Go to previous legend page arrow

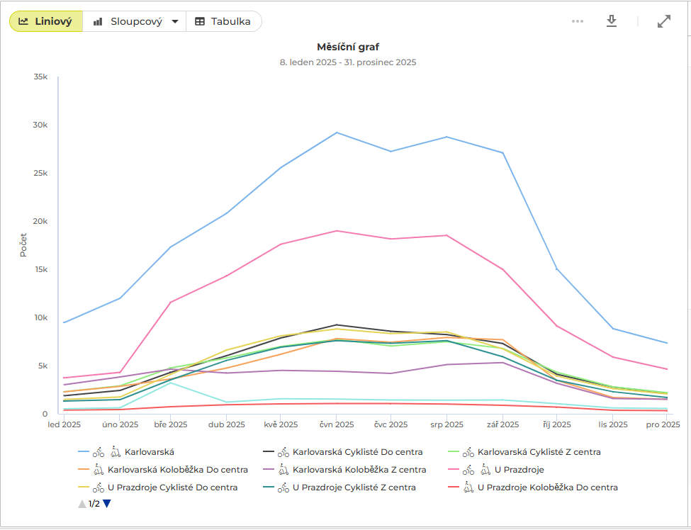tap(82, 504)
